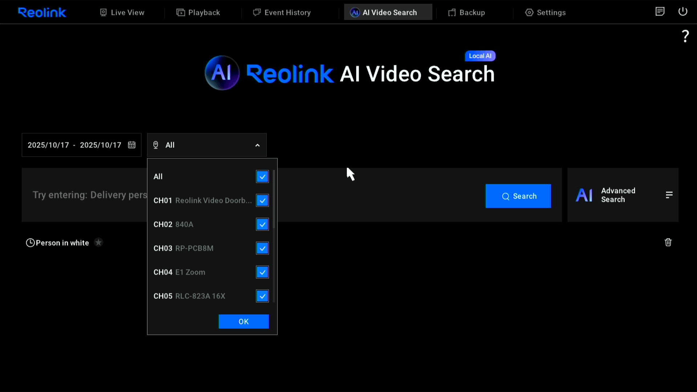The width and height of the screenshot is (697, 392).
Task: Open the Advanced Search filter lines icon
Action: click(x=669, y=195)
